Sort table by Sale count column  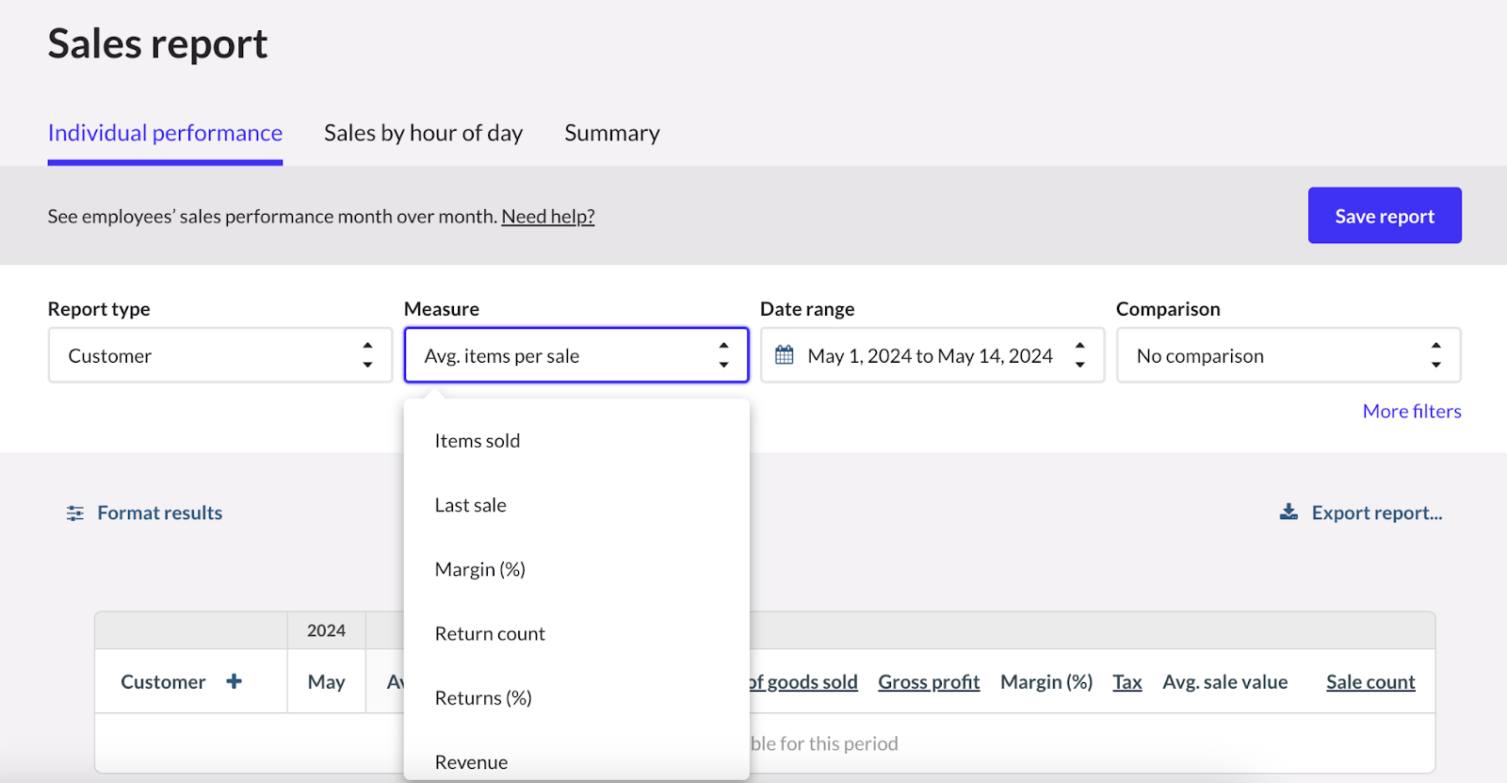(1369, 682)
